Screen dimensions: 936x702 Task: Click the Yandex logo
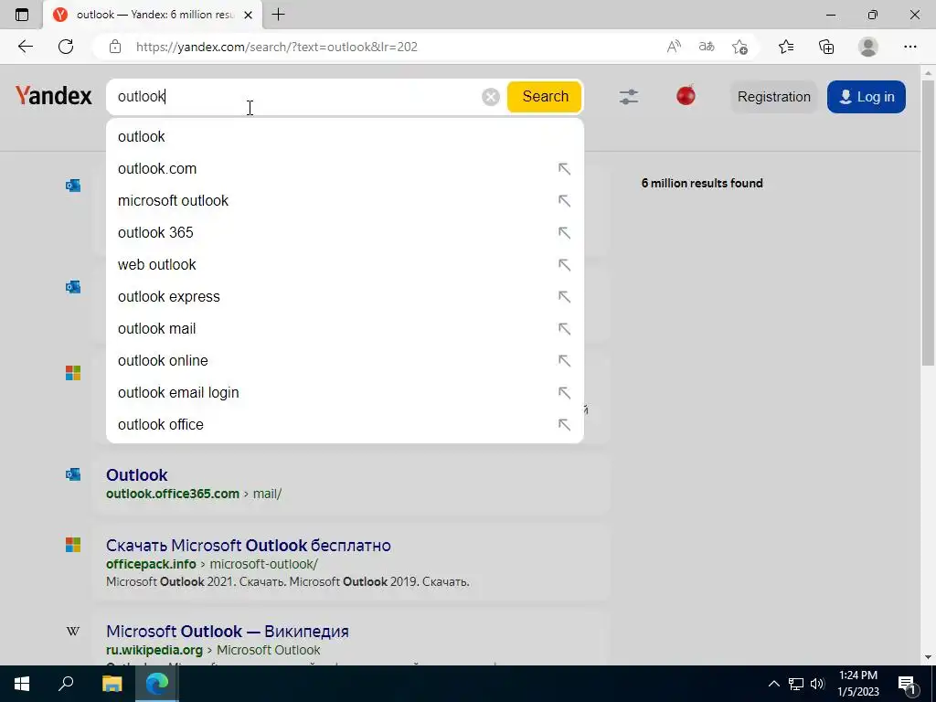[54, 96]
